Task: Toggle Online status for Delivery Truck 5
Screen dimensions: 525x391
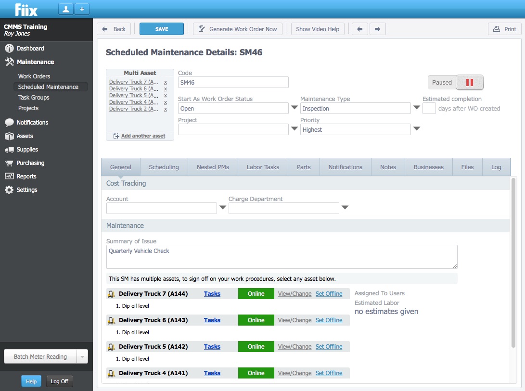Action: (x=256, y=346)
